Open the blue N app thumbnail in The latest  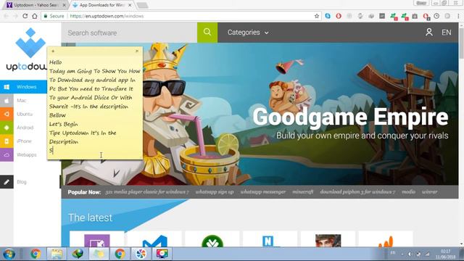269,241
